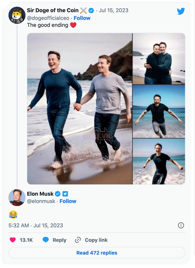
Task: Follow @dogeofficialceo
Action: coord(82,18)
